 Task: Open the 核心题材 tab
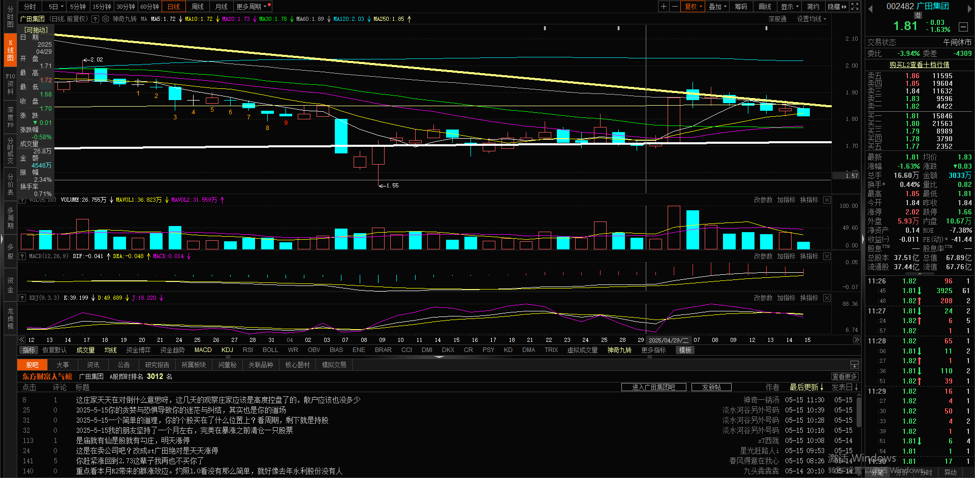coord(298,365)
